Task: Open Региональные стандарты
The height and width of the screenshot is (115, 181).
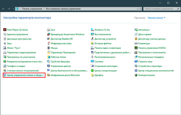Action: coord(149,57)
